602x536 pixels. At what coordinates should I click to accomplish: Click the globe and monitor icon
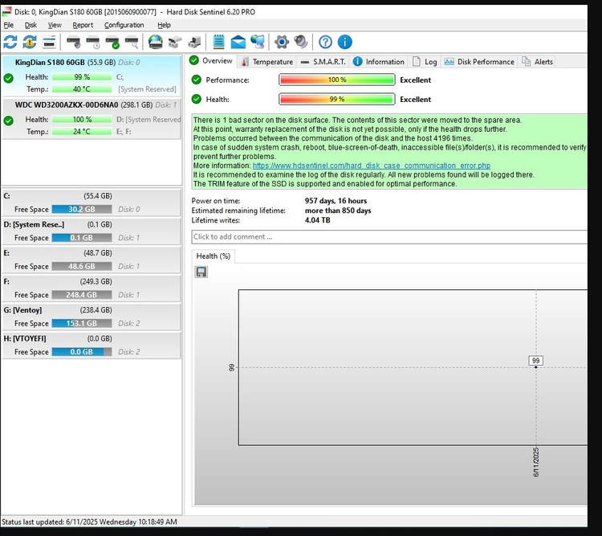(x=258, y=42)
